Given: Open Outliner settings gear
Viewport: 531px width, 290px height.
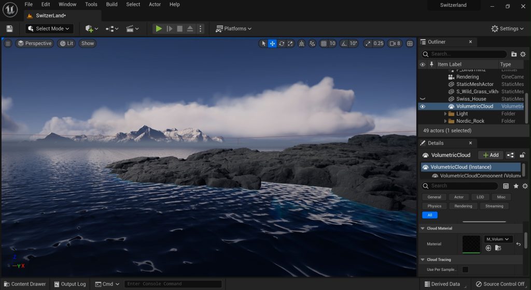Looking at the screenshot, I should 523,54.
